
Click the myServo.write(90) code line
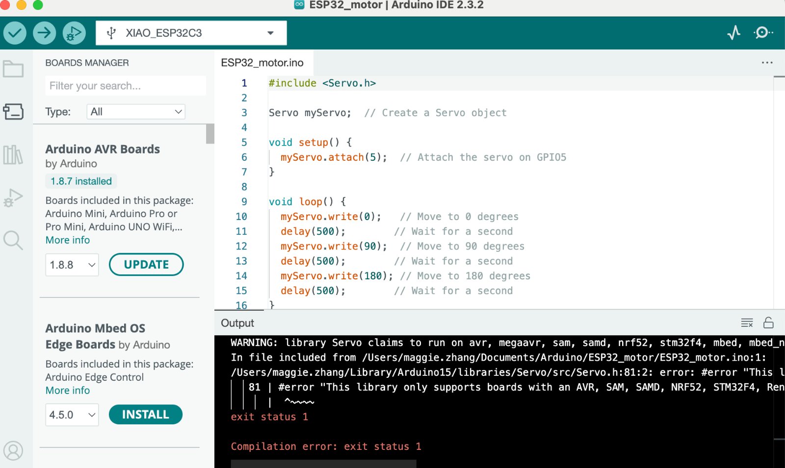pyautogui.click(x=334, y=246)
